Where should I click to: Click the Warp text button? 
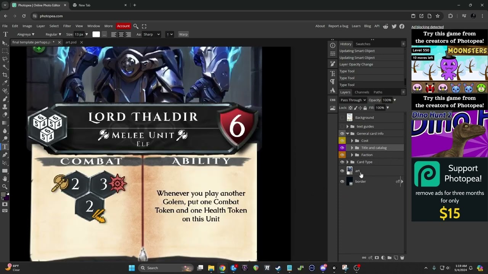(x=183, y=34)
